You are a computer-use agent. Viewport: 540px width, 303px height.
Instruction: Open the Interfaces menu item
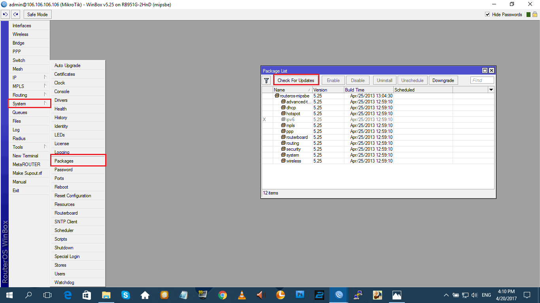pyautogui.click(x=29, y=26)
